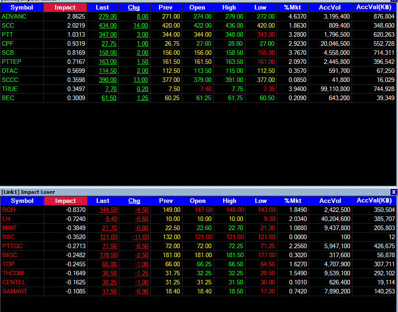The height and width of the screenshot is (312, 398).
Task: Select the LH symbol in losers
Action: [x=6, y=219]
